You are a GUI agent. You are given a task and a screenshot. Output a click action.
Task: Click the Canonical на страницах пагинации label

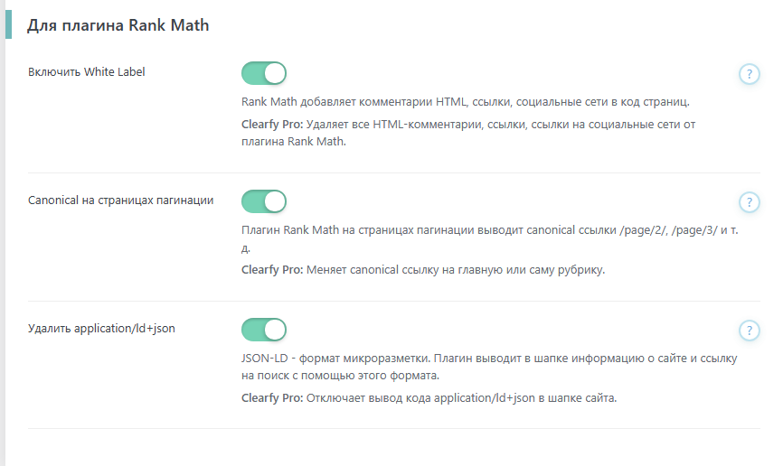(x=121, y=200)
